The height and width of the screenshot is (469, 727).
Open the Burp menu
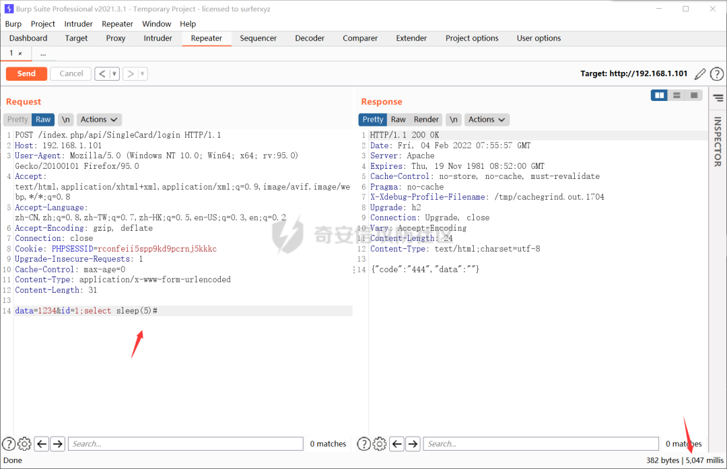click(13, 24)
